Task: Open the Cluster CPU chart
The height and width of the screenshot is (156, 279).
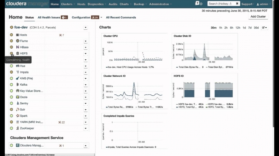Action: pos(134,51)
